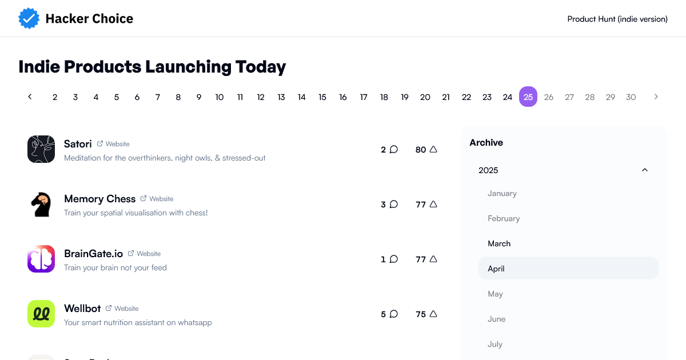Go back using the left chevron arrow

30,97
